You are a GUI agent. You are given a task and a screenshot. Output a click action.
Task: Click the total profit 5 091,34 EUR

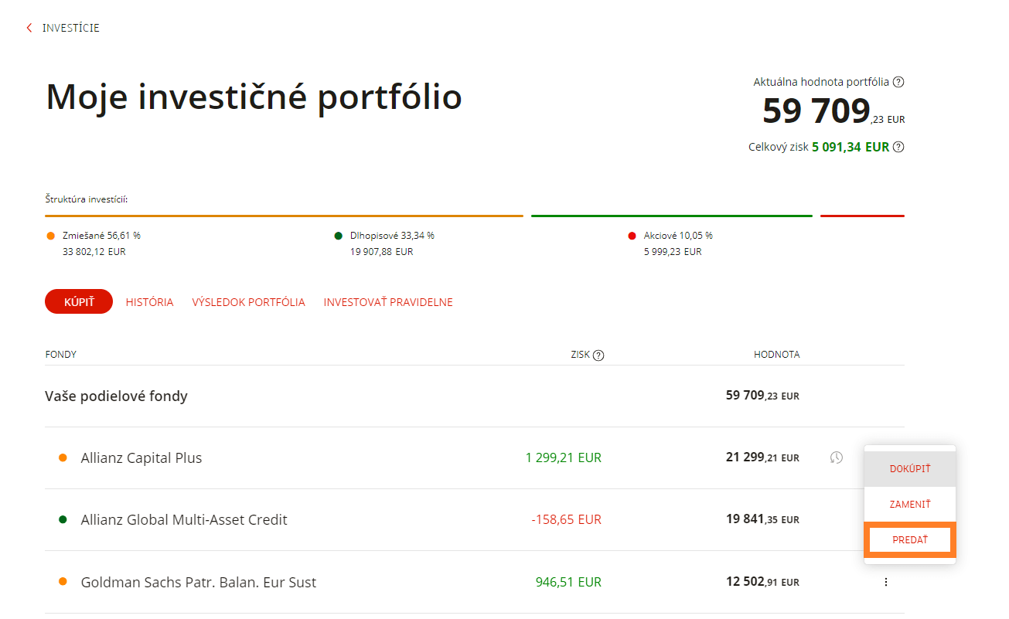[x=850, y=147]
